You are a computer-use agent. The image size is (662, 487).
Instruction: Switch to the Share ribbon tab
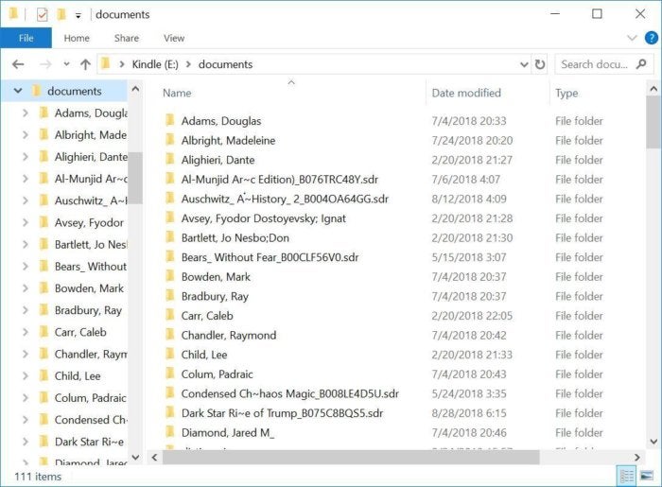pos(126,38)
